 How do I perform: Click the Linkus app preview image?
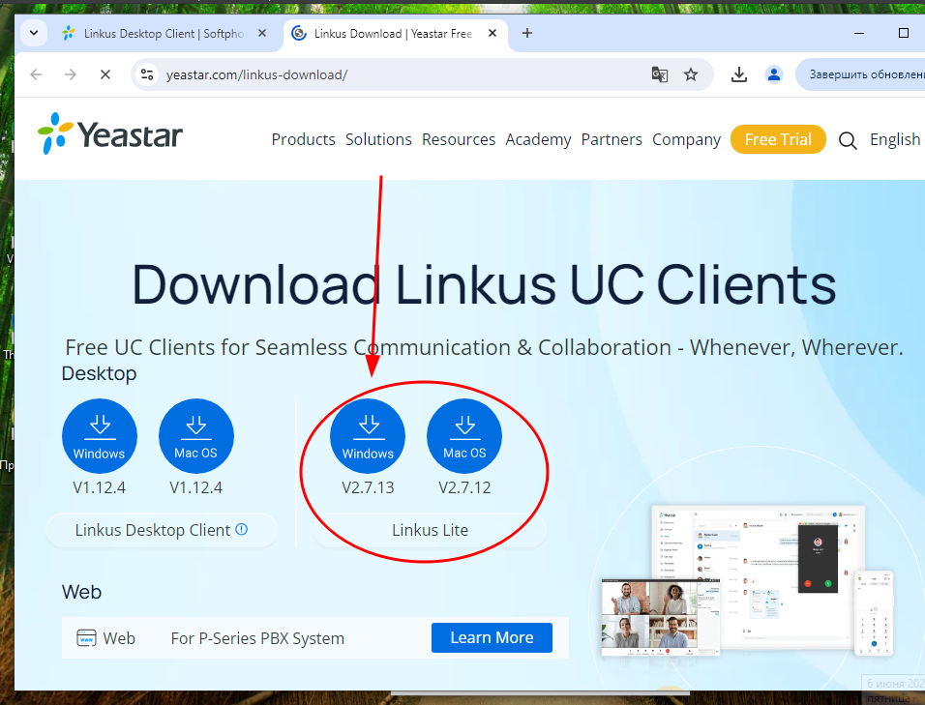click(746, 581)
